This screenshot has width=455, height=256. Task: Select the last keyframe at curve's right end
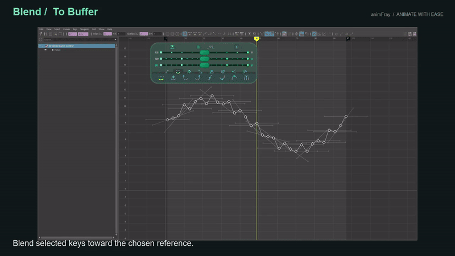point(346,117)
